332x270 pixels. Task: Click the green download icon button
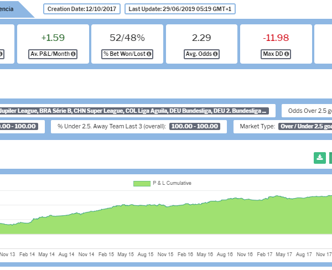(x=319, y=158)
